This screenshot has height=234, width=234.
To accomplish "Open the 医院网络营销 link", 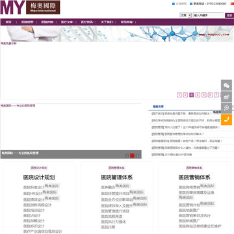I will [x=189, y=187].
